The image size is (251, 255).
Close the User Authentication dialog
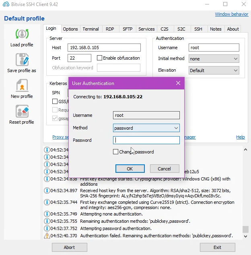(178, 83)
